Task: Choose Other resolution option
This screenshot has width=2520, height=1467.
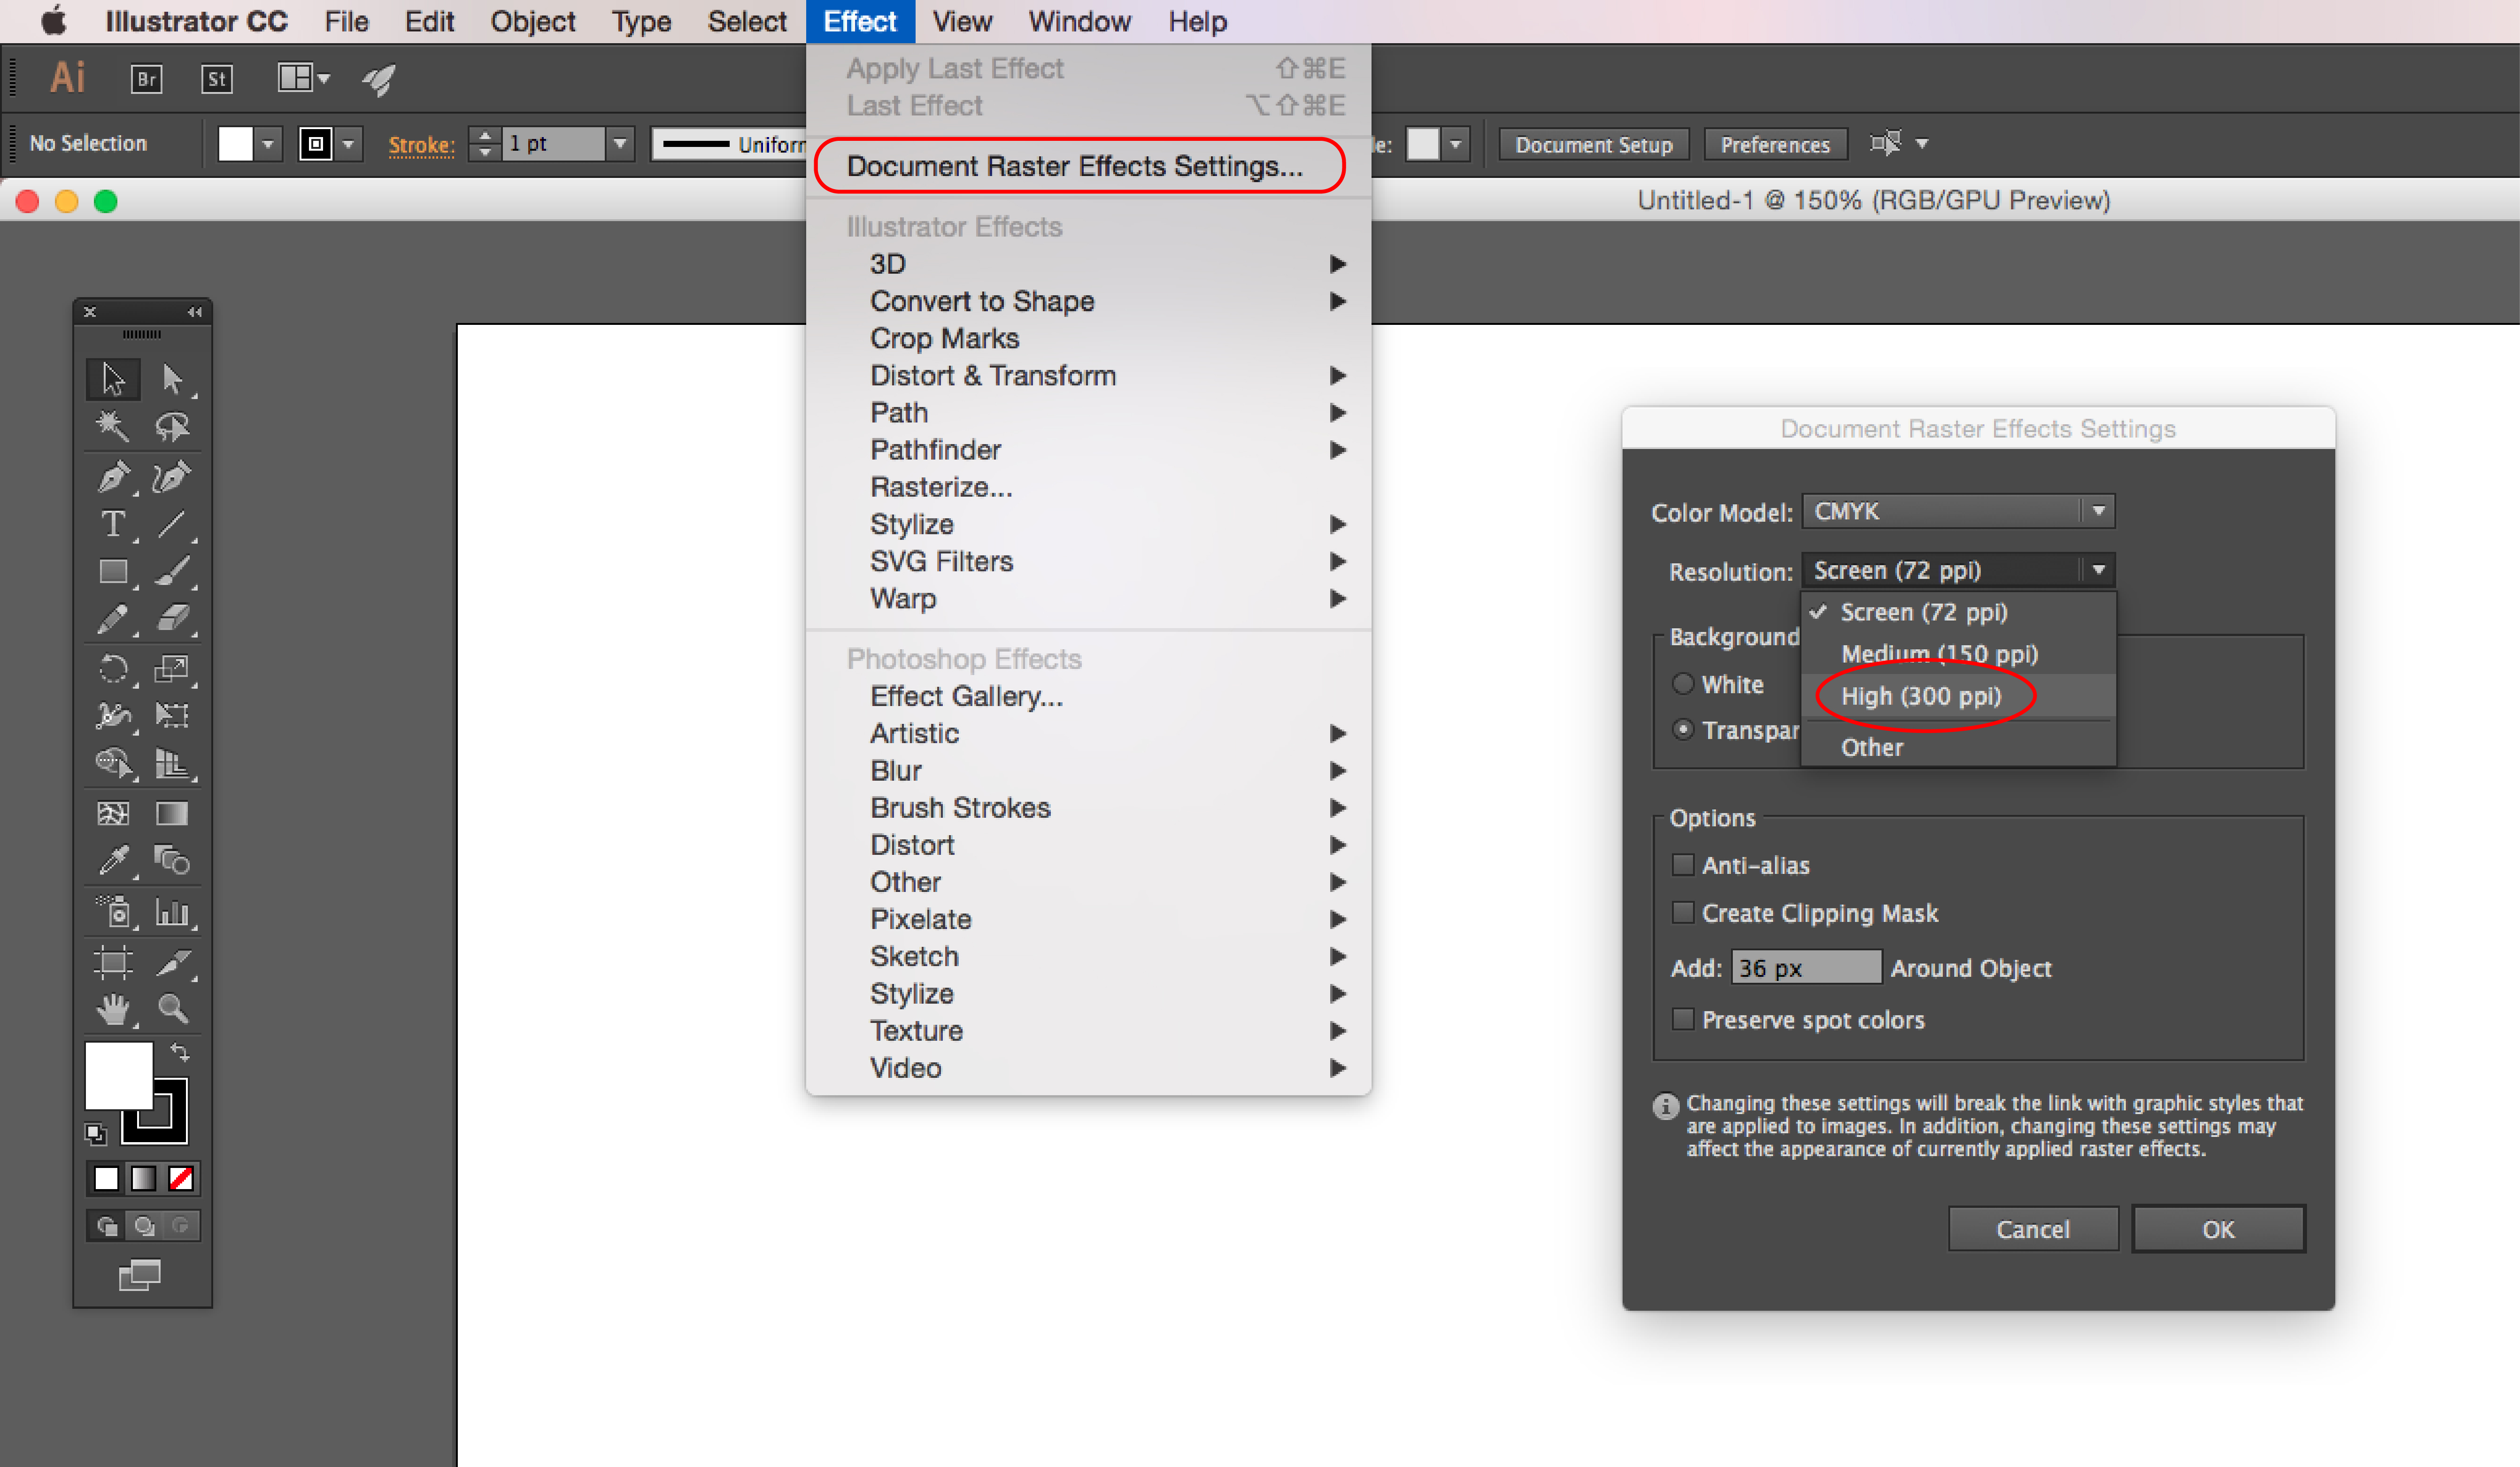Action: (x=1957, y=747)
